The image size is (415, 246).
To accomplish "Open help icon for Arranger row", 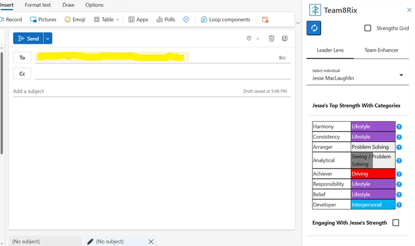I will (399, 147).
